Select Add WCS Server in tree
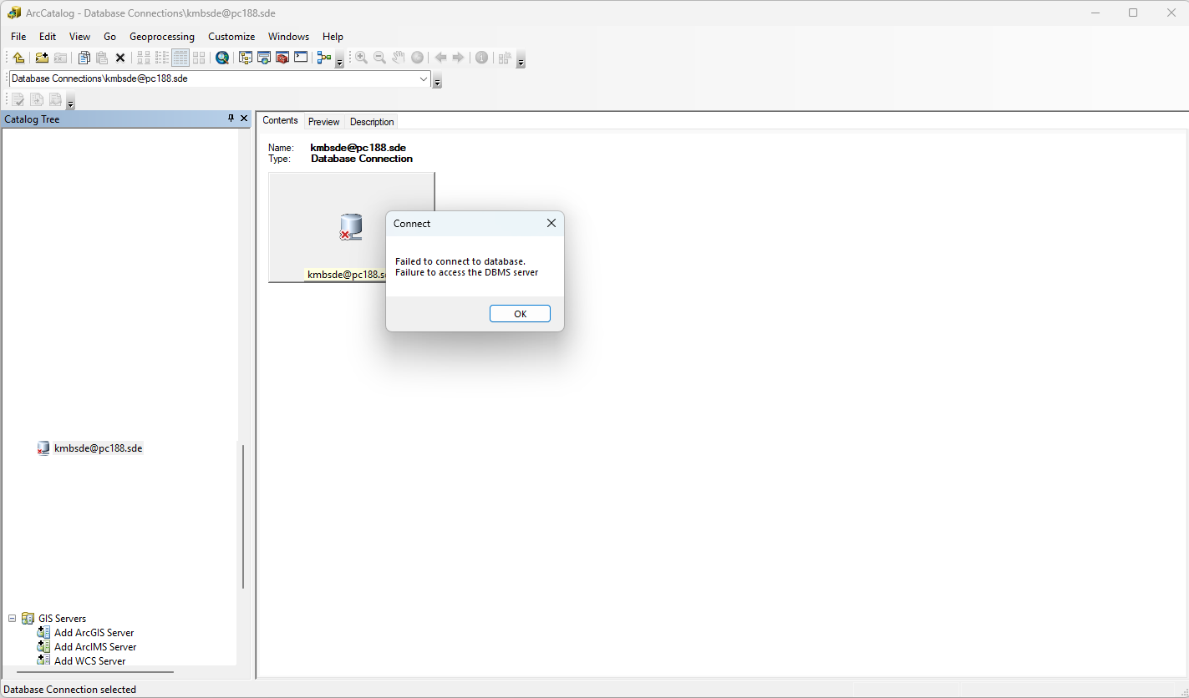1189x698 pixels. pyautogui.click(x=89, y=661)
